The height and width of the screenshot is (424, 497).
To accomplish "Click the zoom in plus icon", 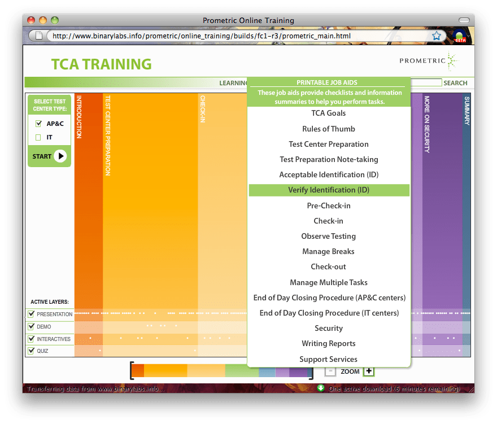I will 369,371.
